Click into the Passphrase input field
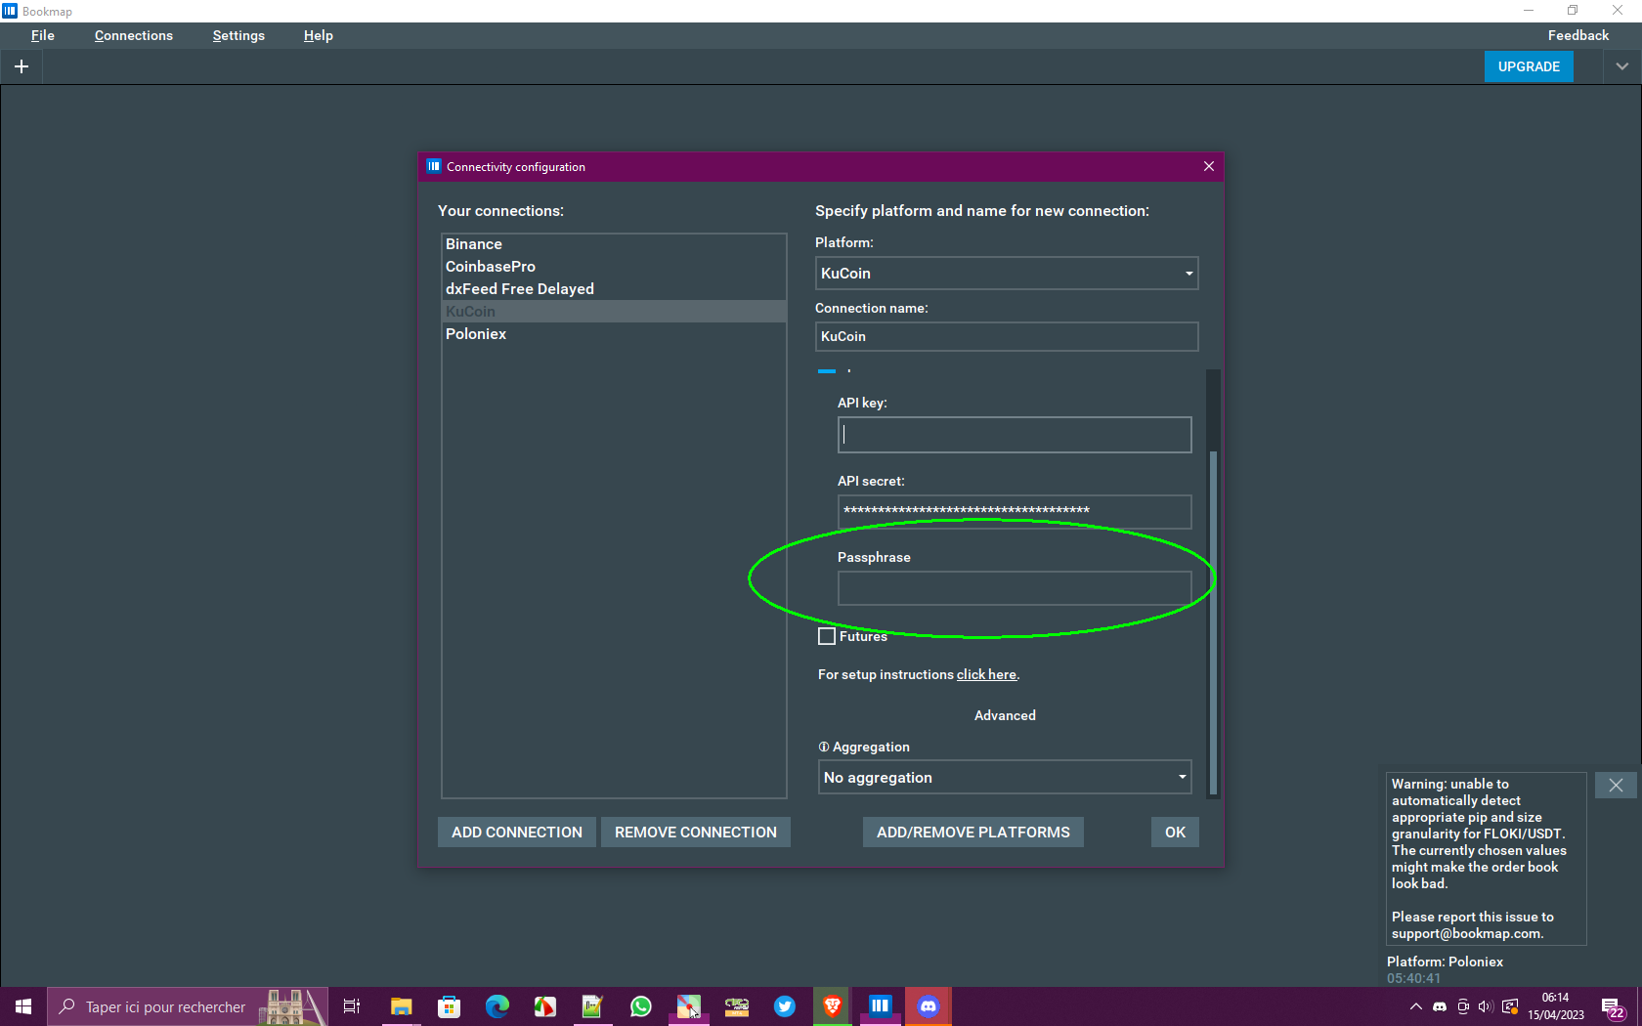 point(1014,588)
